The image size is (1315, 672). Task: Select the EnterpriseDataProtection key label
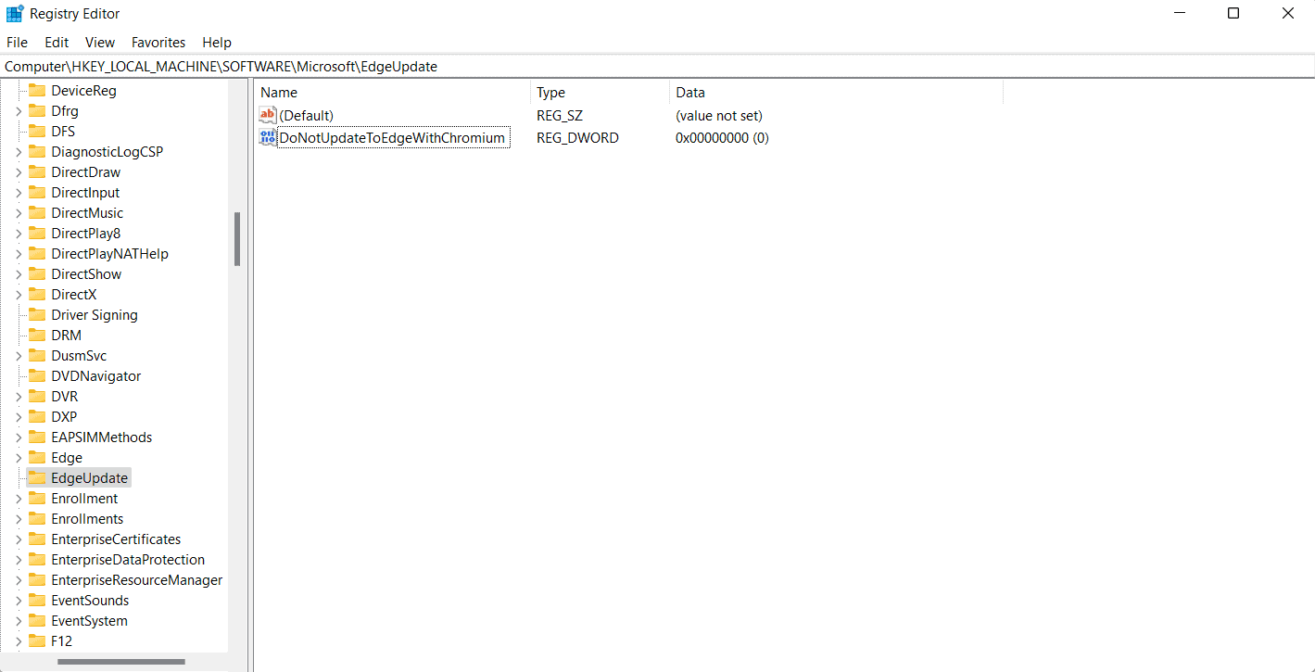[128, 560]
